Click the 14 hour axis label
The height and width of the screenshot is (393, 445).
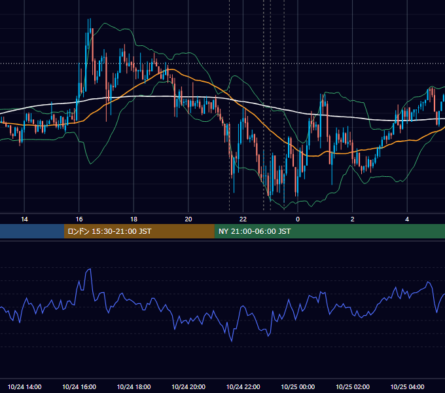(x=24, y=219)
